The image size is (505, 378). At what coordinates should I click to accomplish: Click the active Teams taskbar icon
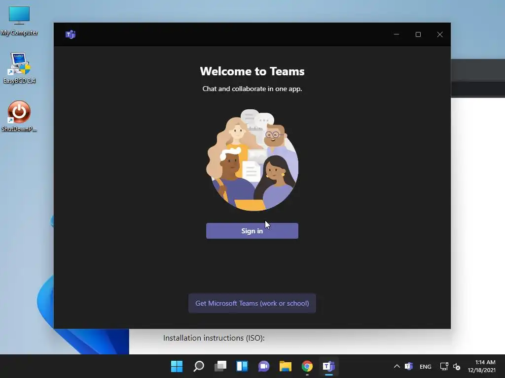pyautogui.click(x=329, y=366)
